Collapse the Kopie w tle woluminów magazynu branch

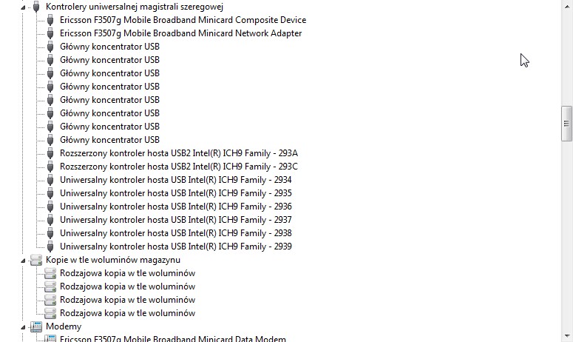click(23, 261)
